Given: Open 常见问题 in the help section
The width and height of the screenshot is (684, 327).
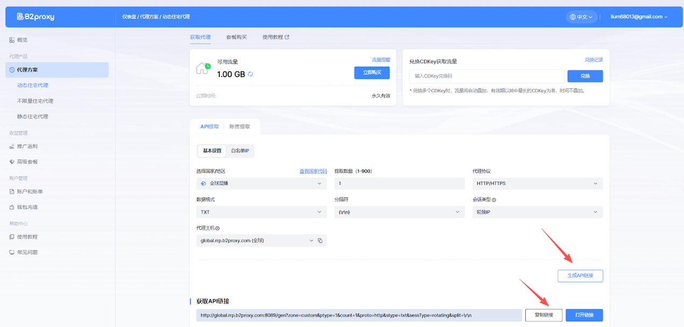Looking at the screenshot, I should (27, 252).
